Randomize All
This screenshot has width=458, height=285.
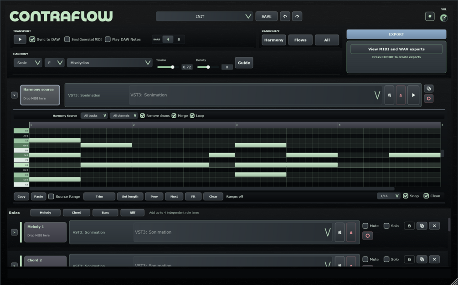327,40
